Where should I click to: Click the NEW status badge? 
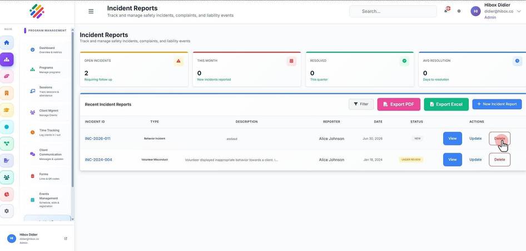pos(418,138)
